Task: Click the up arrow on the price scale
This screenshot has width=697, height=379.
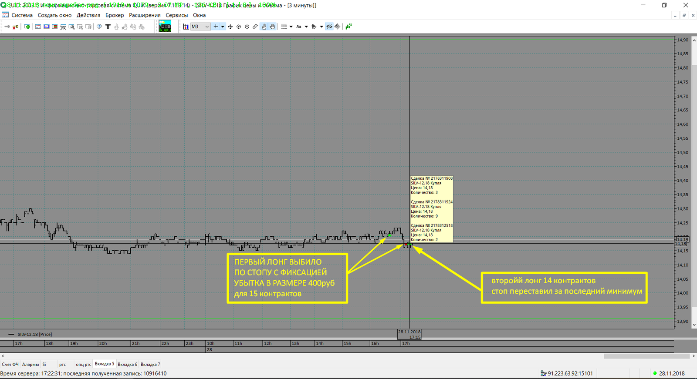Action: coord(694,40)
